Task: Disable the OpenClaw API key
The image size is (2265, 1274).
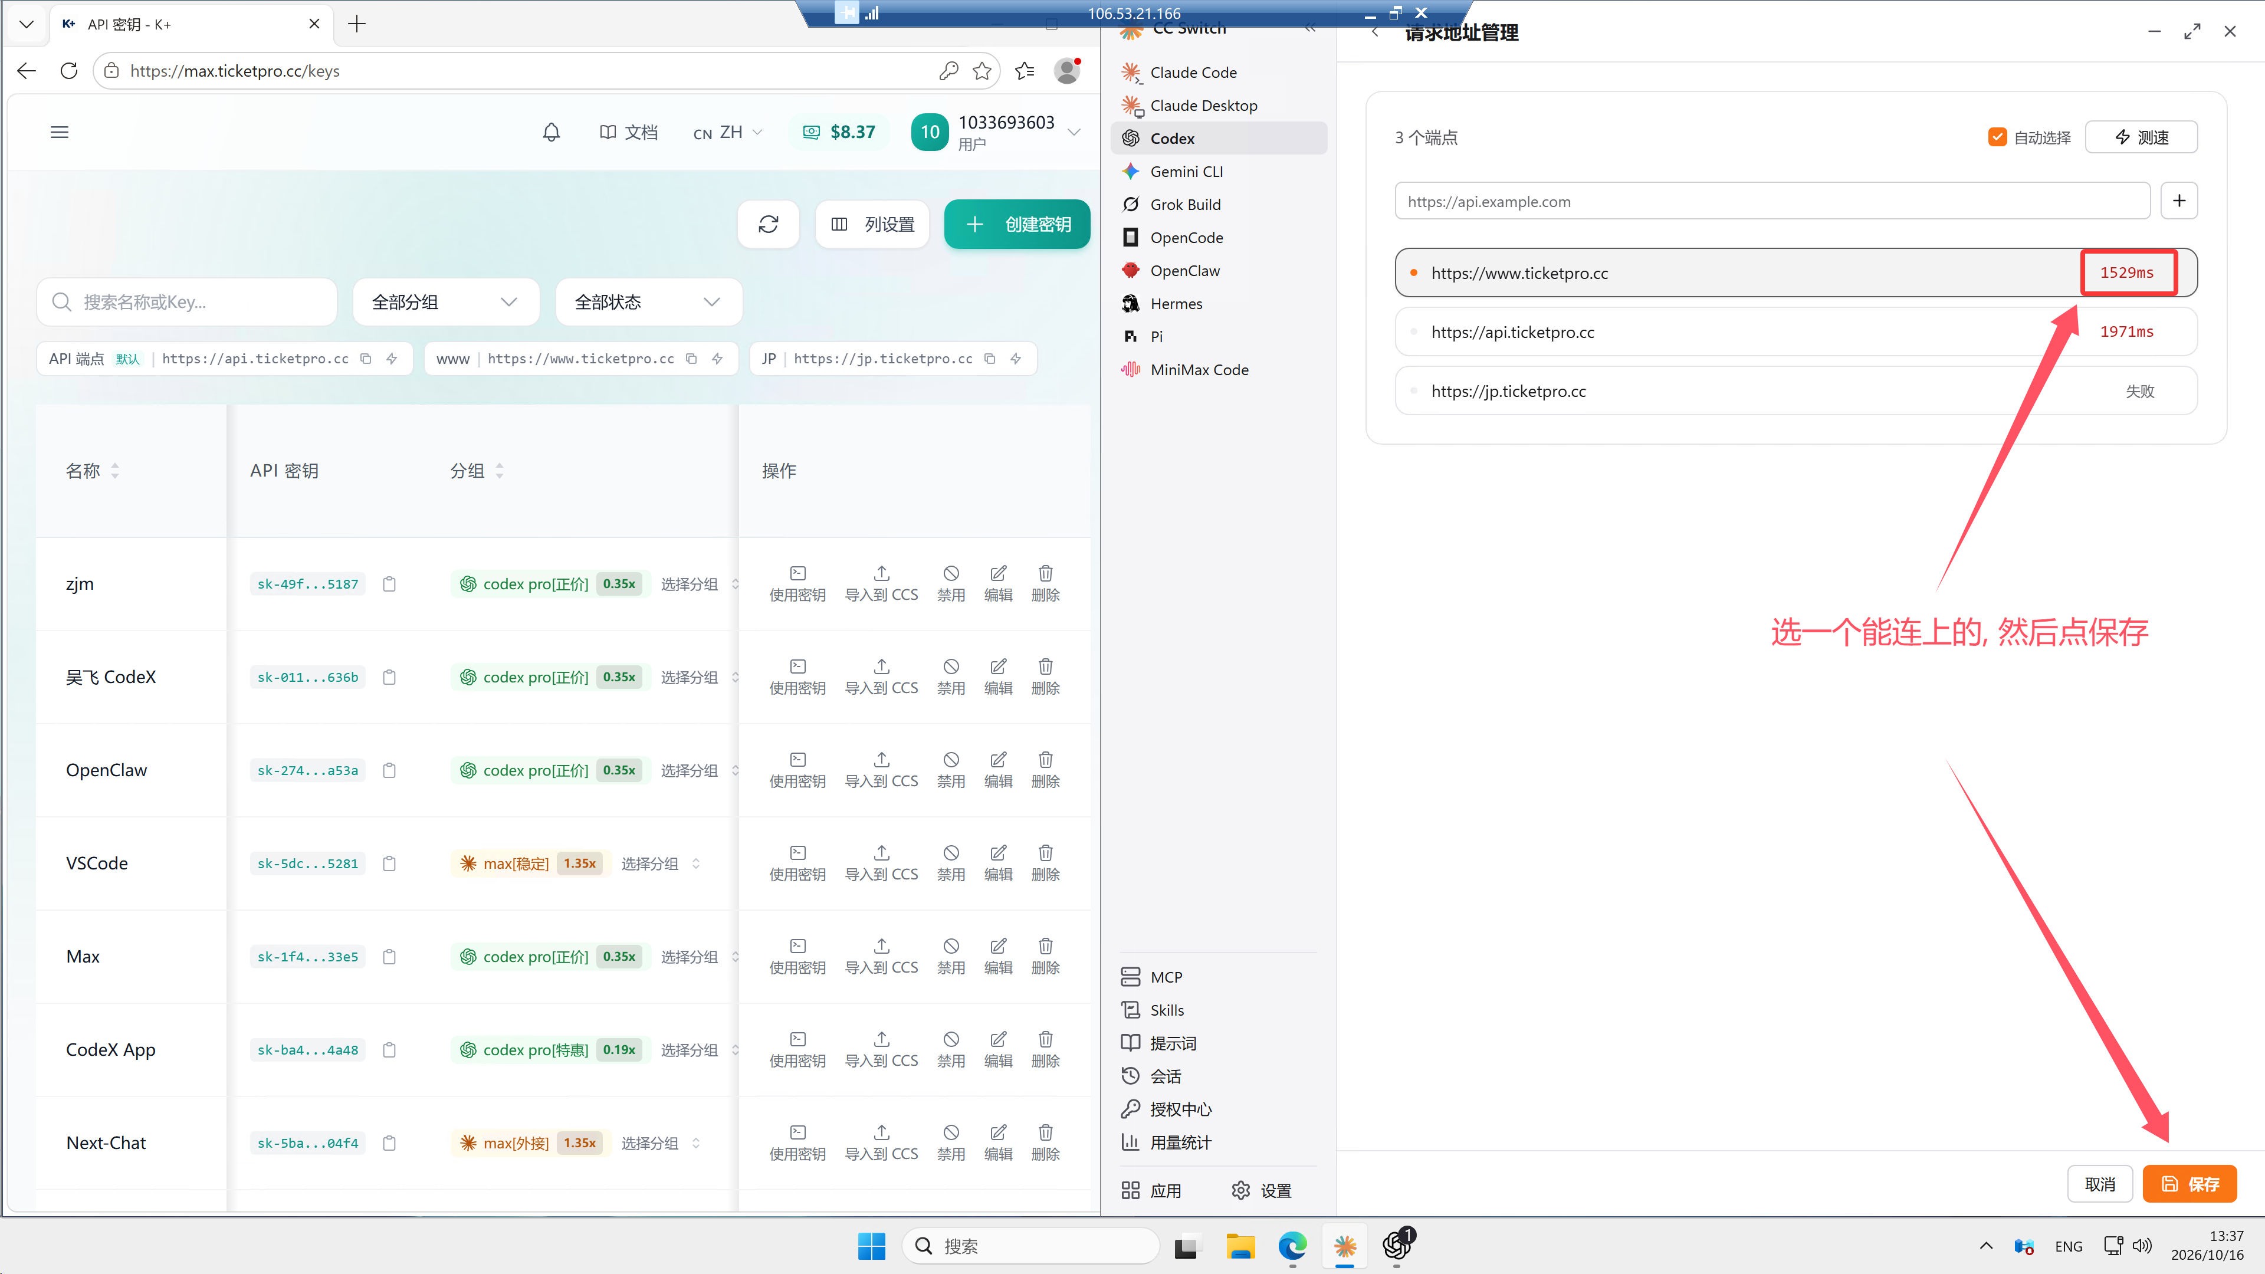Action: click(x=950, y=770)
